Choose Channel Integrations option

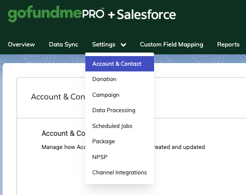pos(119,172)
